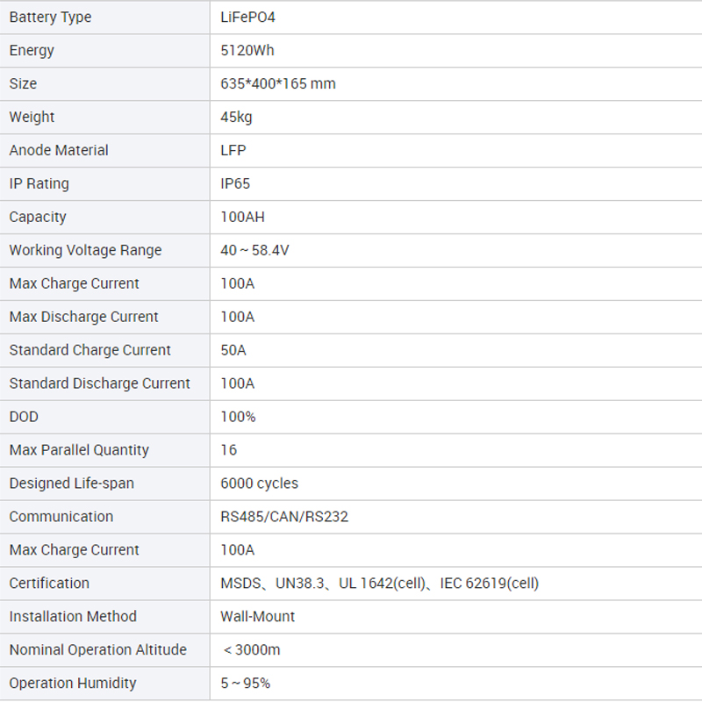Select the Anode Material label
Screen dimensions: 702x702
click(x=59, y=151)
